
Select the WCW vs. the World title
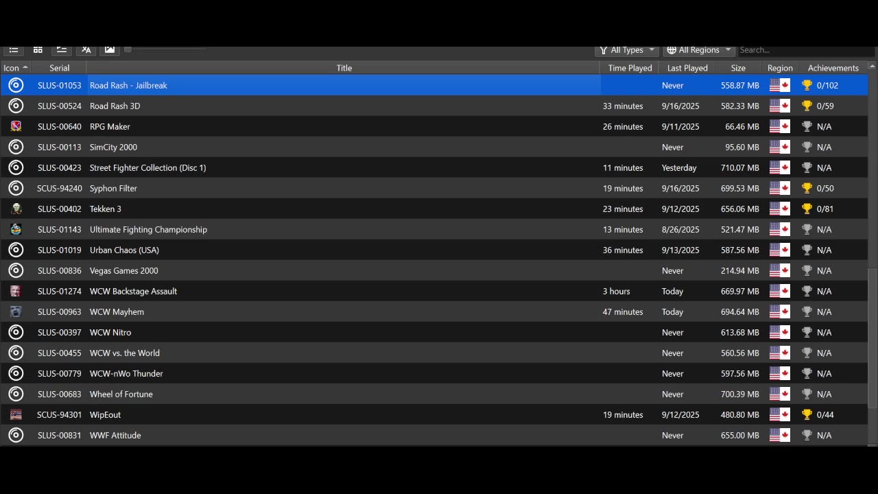point(124,353)
